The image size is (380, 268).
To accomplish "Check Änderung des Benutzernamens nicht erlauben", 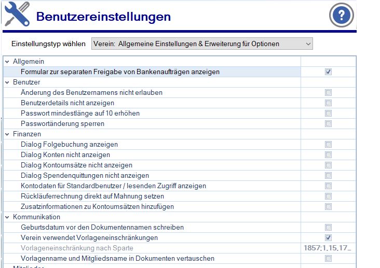I will click(328, 92).
